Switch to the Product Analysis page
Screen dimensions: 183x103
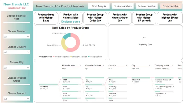coord(171,6)
